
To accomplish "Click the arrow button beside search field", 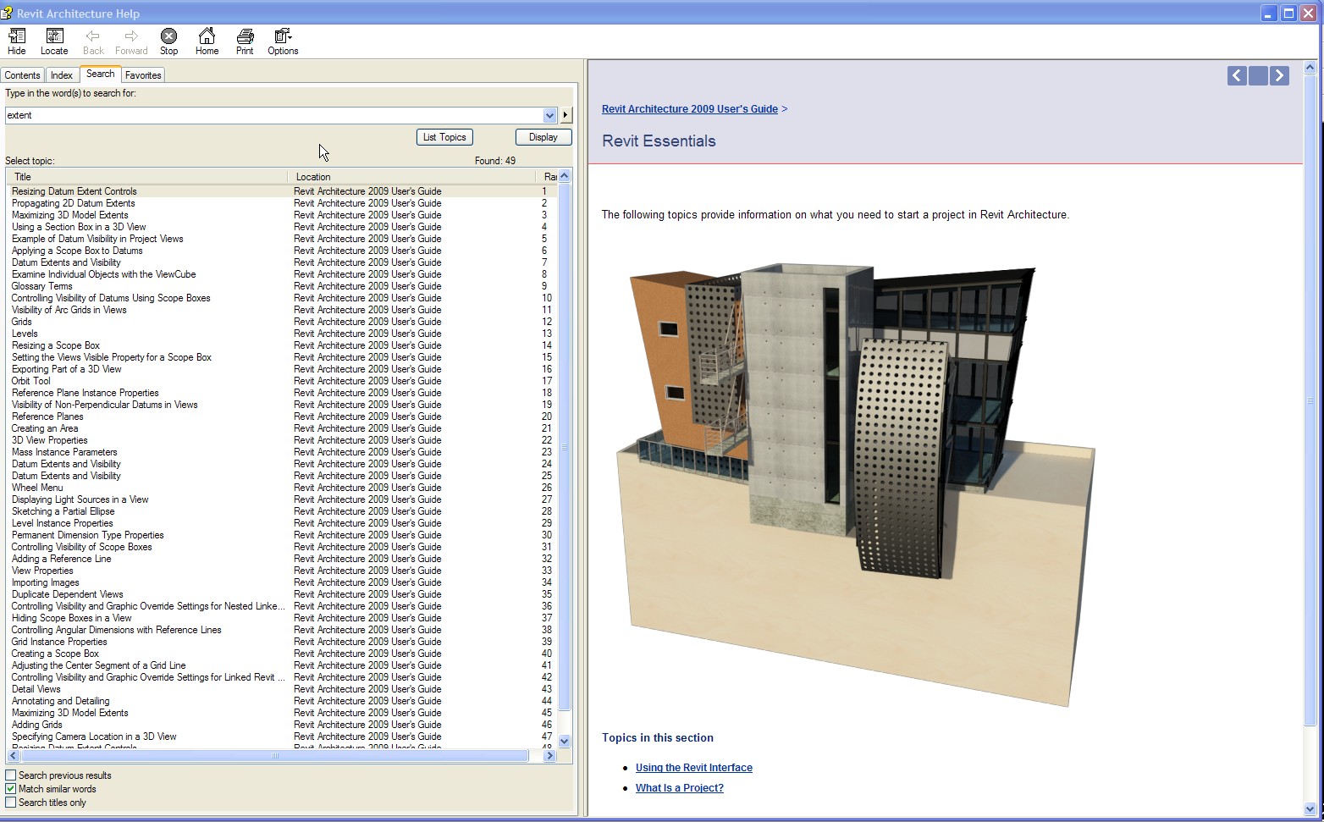I will [x=565, y=115].
